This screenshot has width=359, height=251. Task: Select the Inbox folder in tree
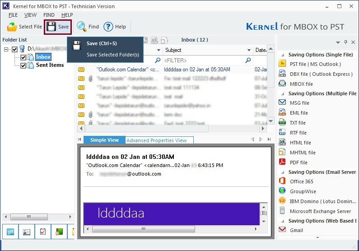click(x=43, y=57)
